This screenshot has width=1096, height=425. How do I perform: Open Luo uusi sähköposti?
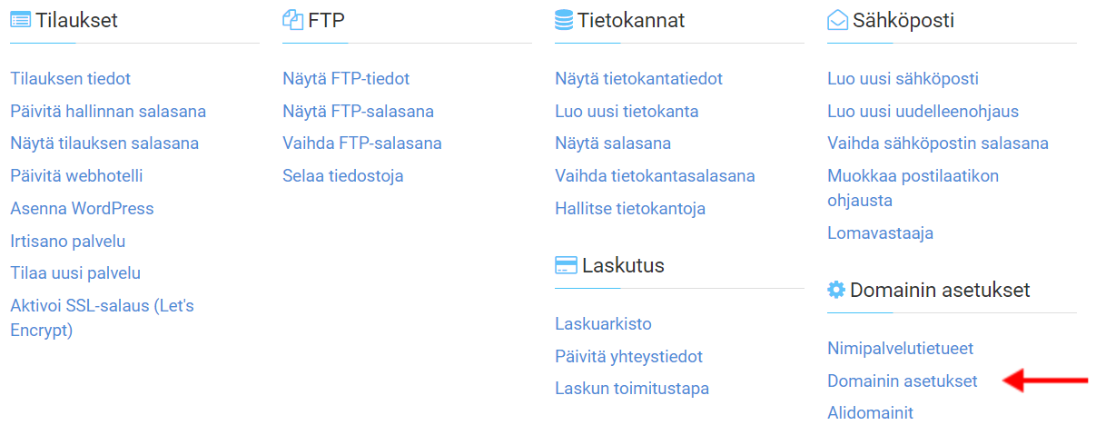click(x=903, y=79)
